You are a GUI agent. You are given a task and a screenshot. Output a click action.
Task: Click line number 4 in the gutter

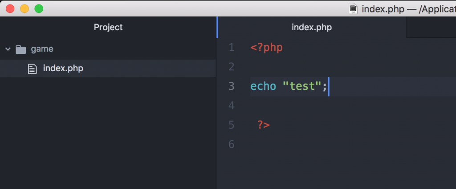[232, 106]
